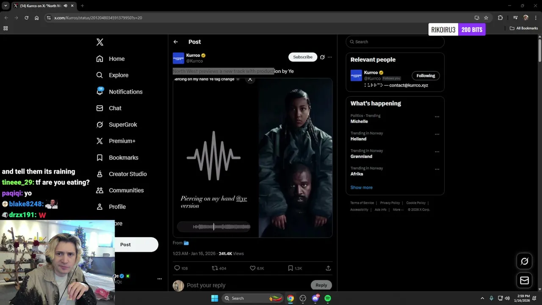Click the Bookmarks bookmark icon in sidebar

[x=100, y=158]
